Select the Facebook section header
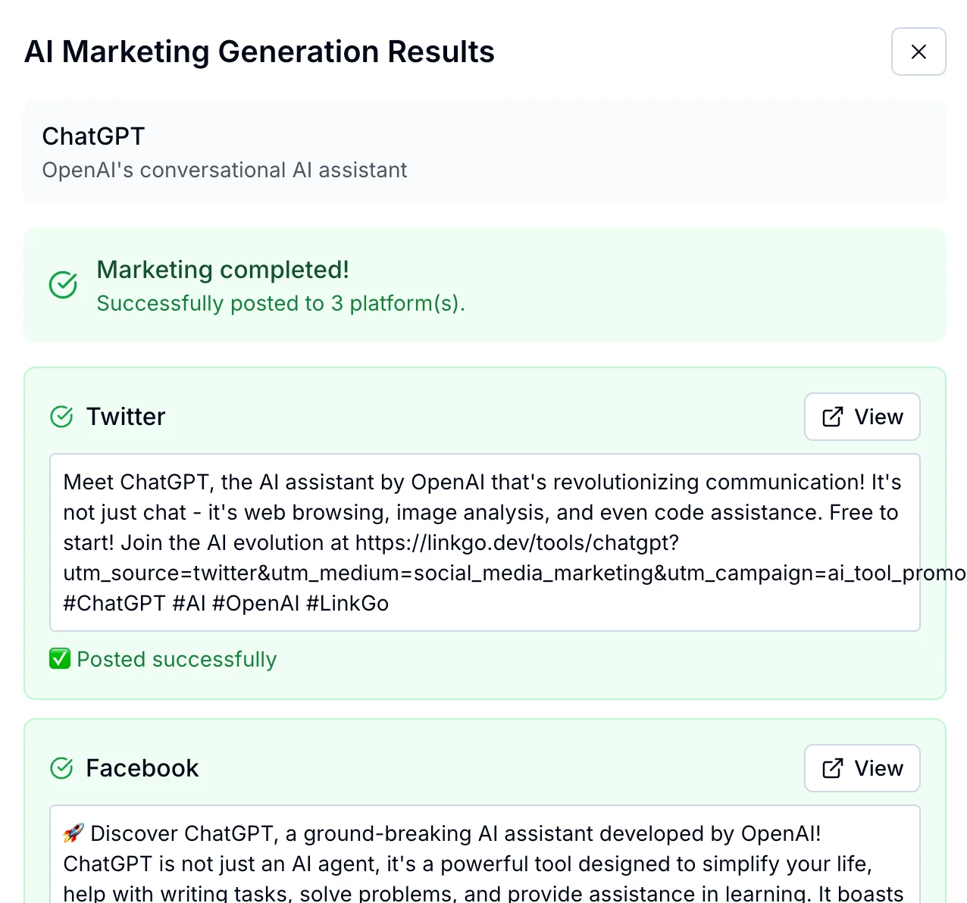967x903 pixels. [142, 767]
